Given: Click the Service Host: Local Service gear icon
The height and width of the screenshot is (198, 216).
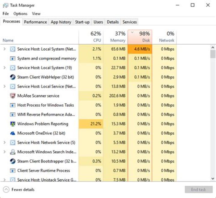Looking at the screenshot, I should (13, 87).
